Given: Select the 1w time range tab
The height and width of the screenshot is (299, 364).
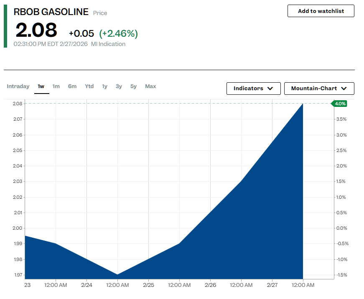Looking at the screenshot, I should coord(41,86).
